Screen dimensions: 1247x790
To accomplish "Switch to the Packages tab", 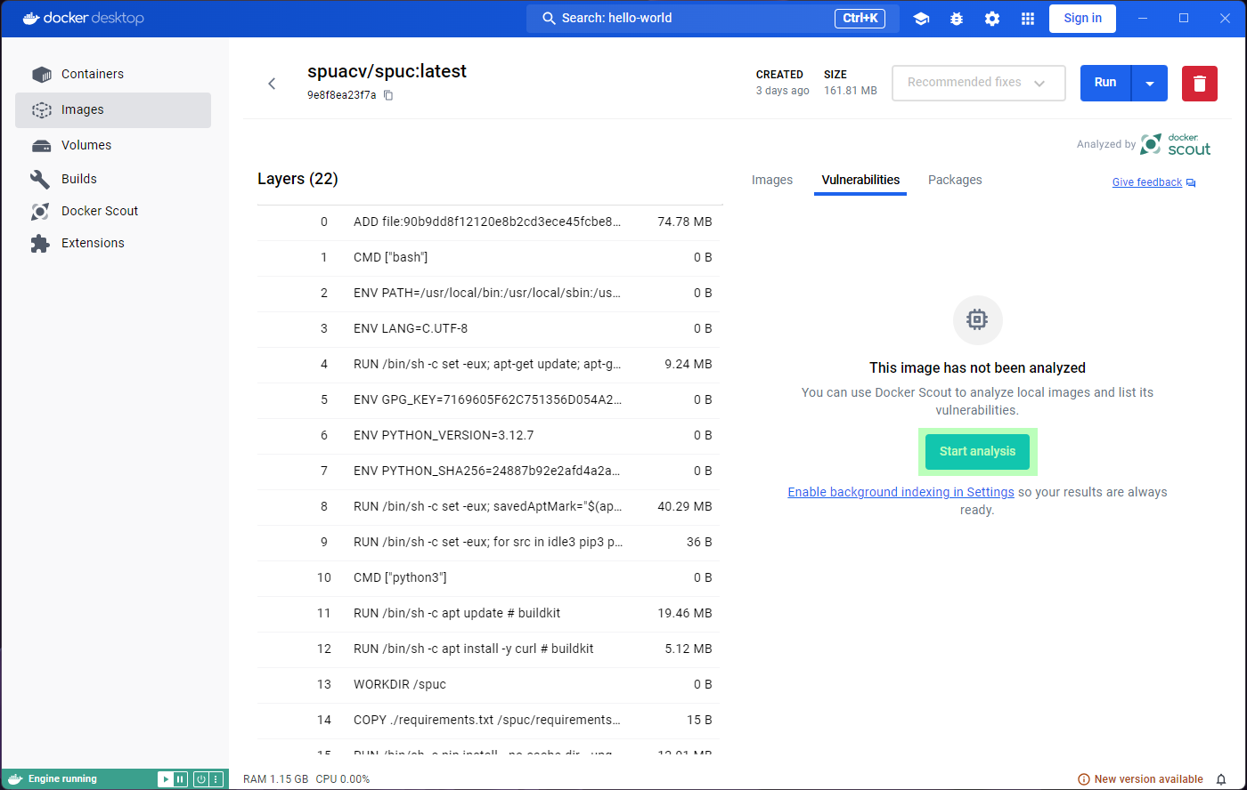I will [x=955, y=180].
